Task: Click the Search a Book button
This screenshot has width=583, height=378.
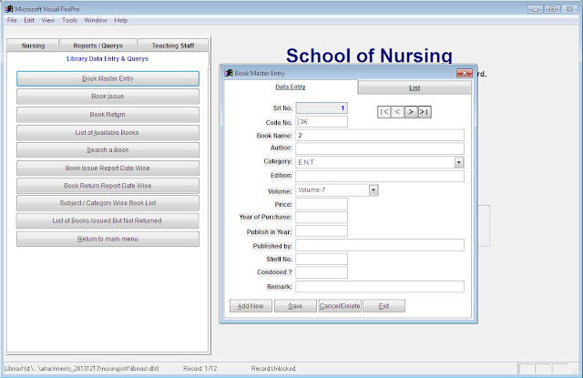Action: [107, 150]
